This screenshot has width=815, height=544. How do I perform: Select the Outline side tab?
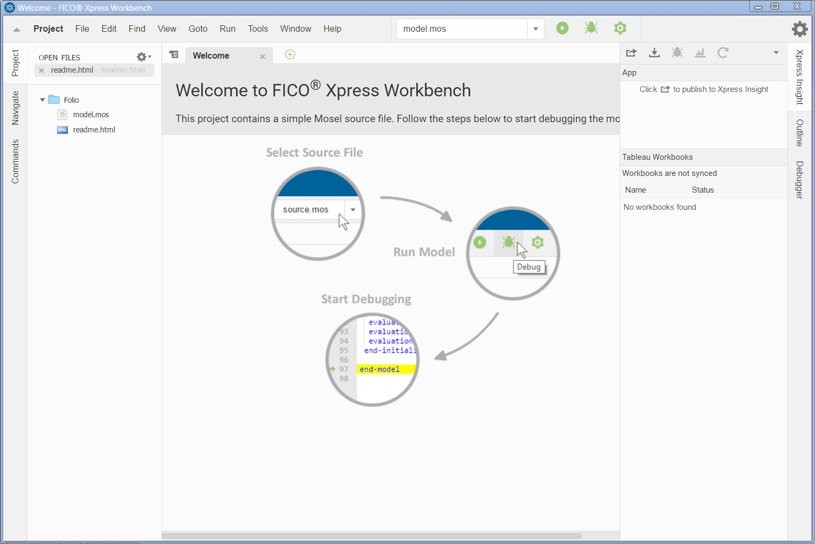point(799,132)
